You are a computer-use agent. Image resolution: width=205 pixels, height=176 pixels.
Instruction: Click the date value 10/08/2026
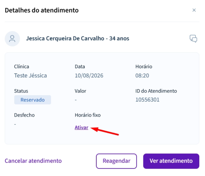(x=89, y=75)
